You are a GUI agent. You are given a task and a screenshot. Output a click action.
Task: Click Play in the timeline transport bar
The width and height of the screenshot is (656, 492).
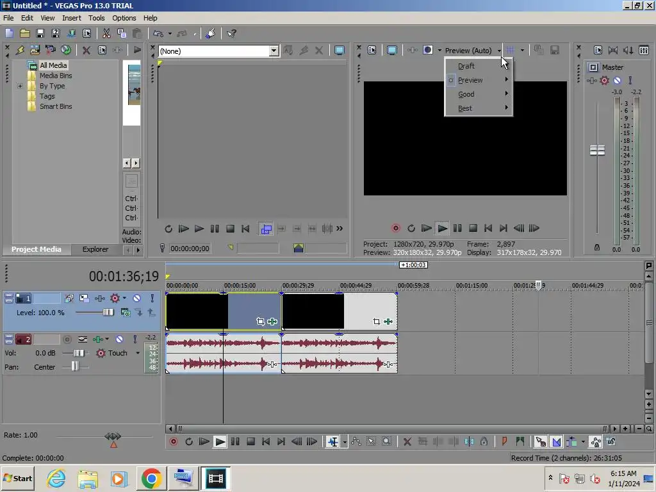220,441
